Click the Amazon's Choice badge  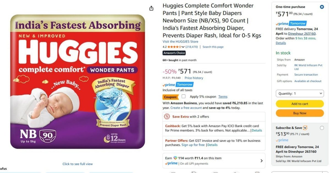[x=174, y=53]
